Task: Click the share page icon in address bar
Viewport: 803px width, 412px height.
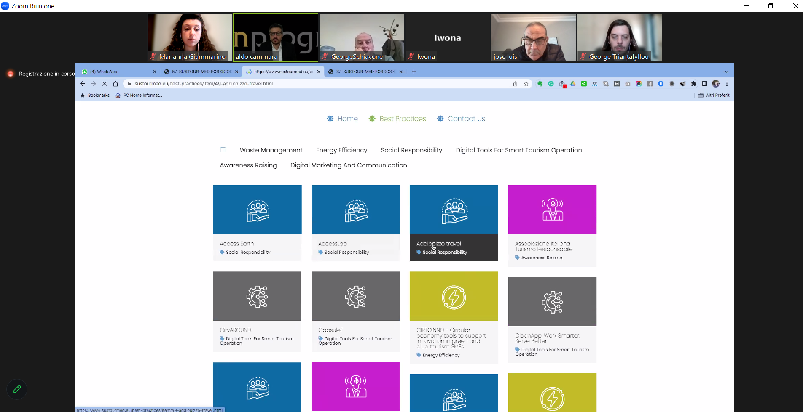Action: (515, 84)
